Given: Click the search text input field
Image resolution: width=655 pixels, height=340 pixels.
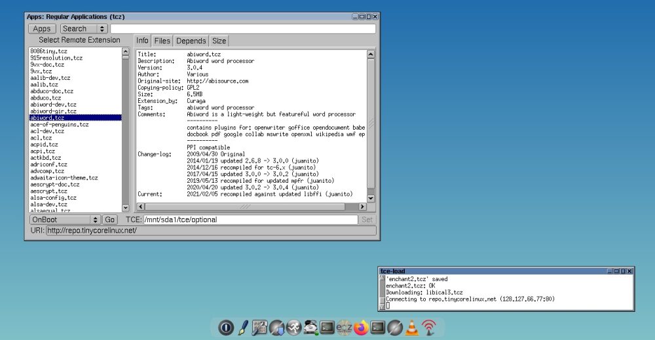Looking at the screenshot, I should (x=243, y=29).
